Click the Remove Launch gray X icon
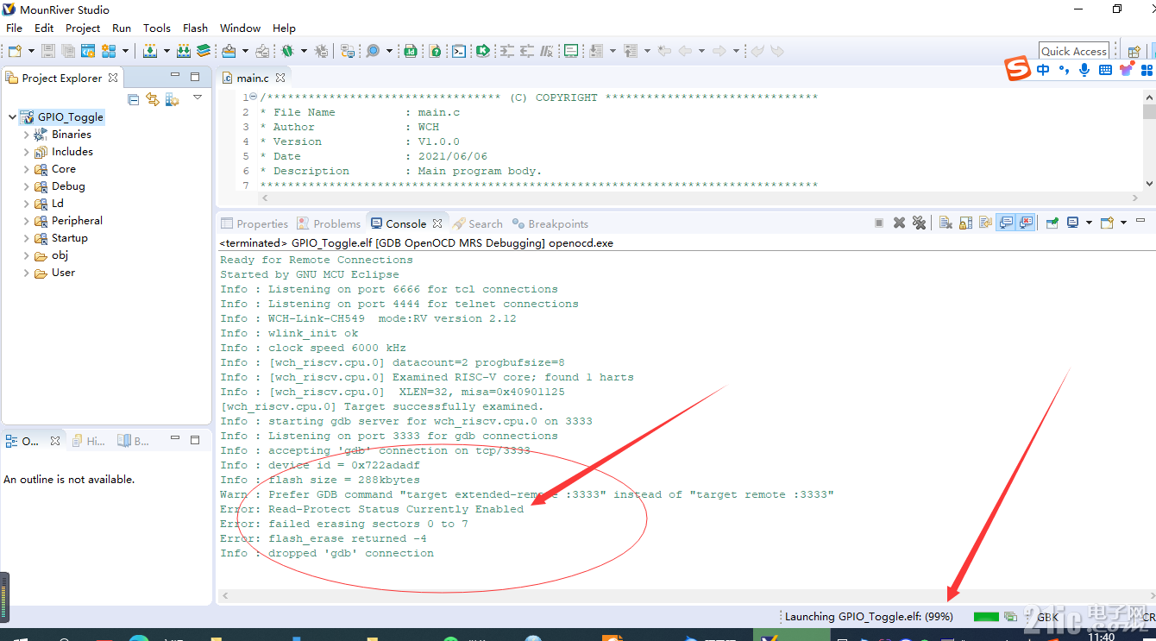 [899, 223]
